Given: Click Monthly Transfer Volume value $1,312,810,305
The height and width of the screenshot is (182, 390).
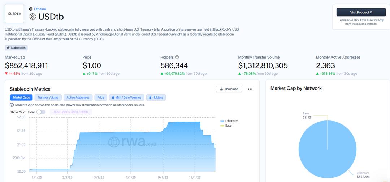Looking at the screenshot, I should point(263,65).
